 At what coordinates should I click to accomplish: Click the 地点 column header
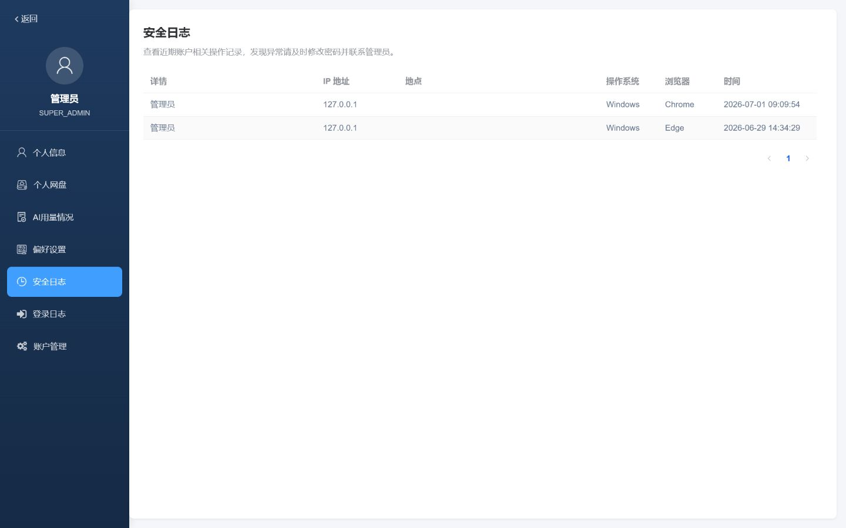414,82
